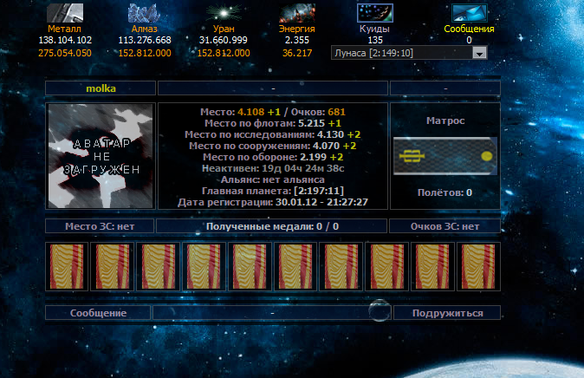This screenshot has height=378, width=584.
Task: Click the Энергия energy icon
Action: (x=296, y=12)
